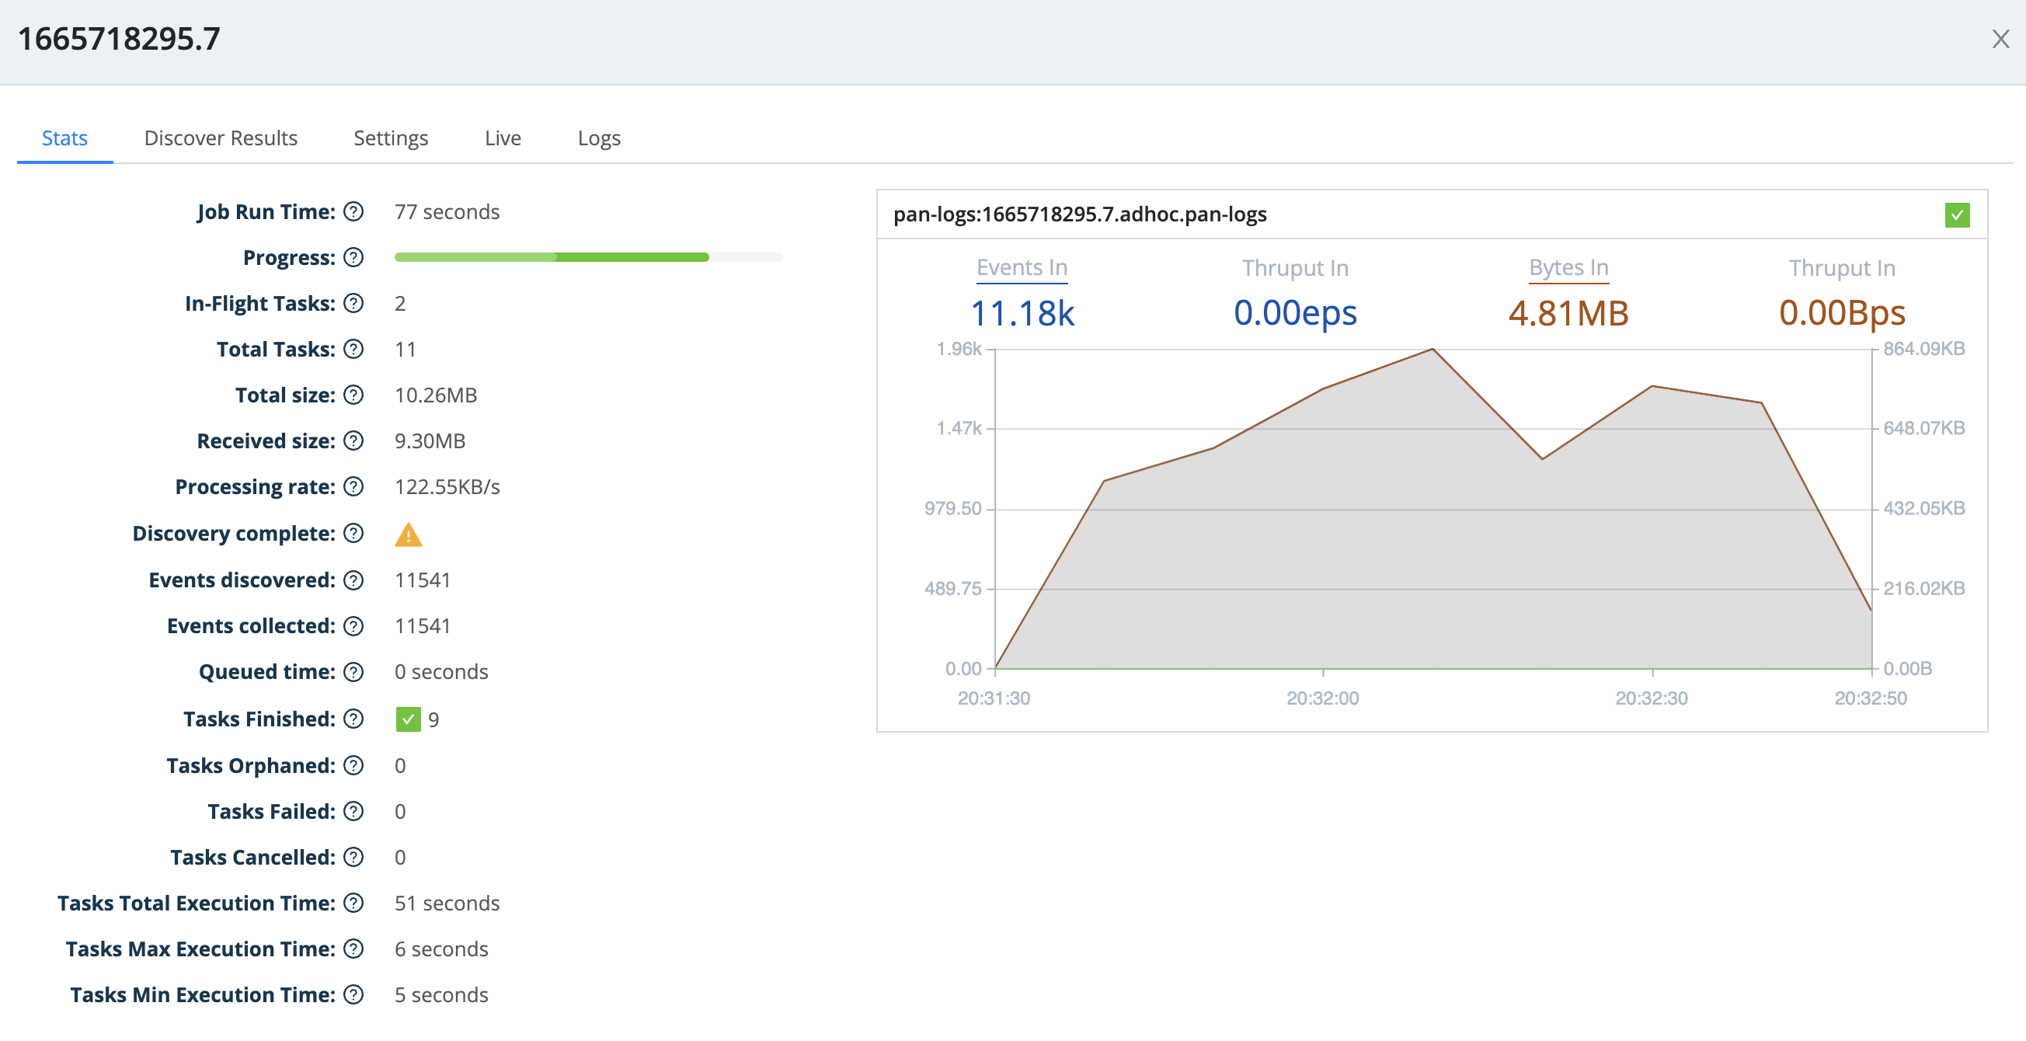Image resolution: width=2026 pixels, height=1041 pixels.
Task: Click the 0.00eps throughput value
Action: tap(1294, 313)
